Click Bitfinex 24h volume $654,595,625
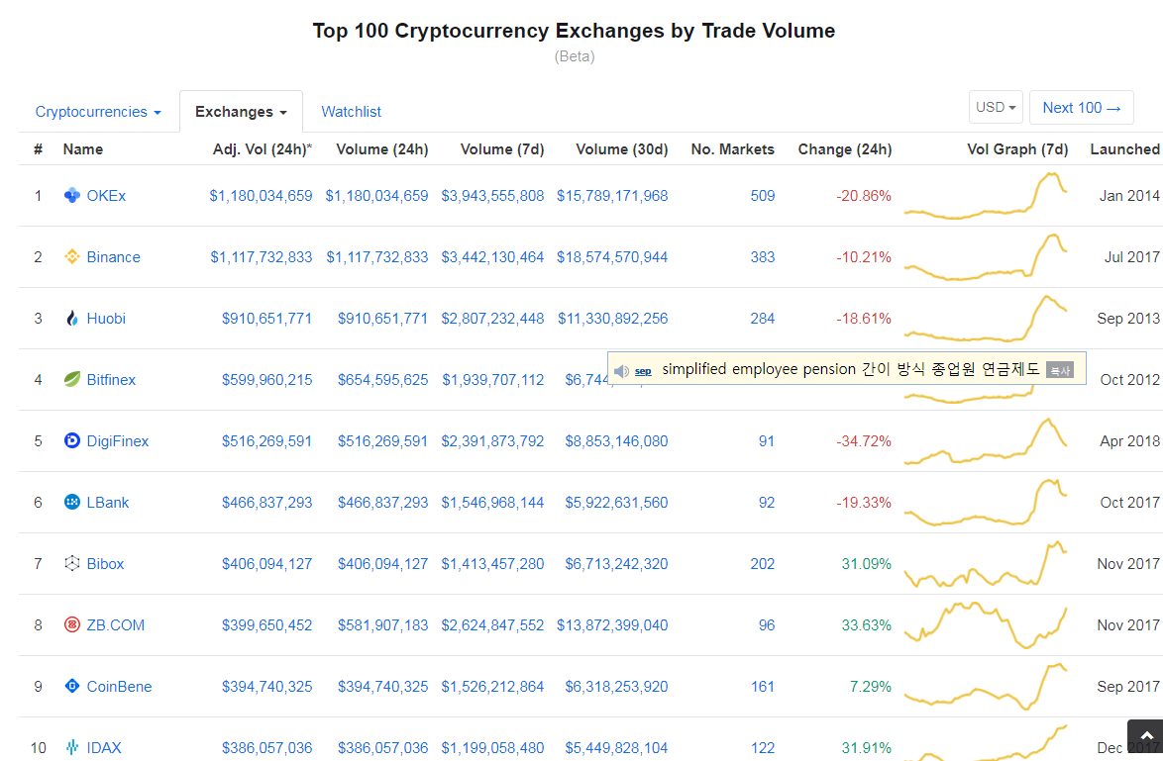 (382, 379)
